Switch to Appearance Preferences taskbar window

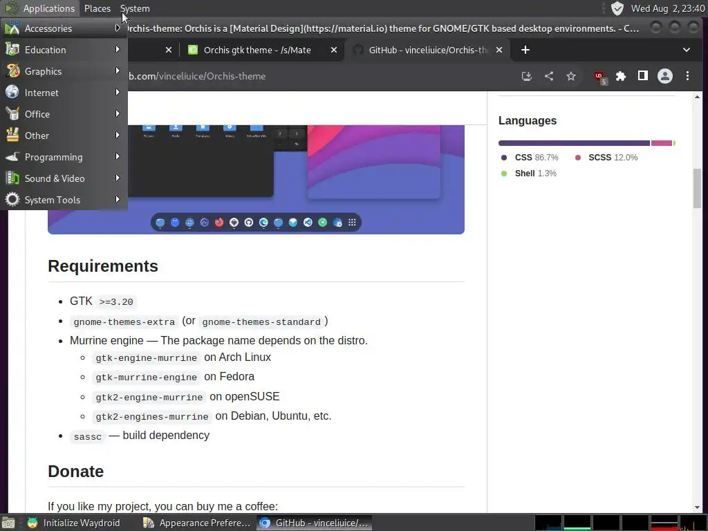pos(197,523)
